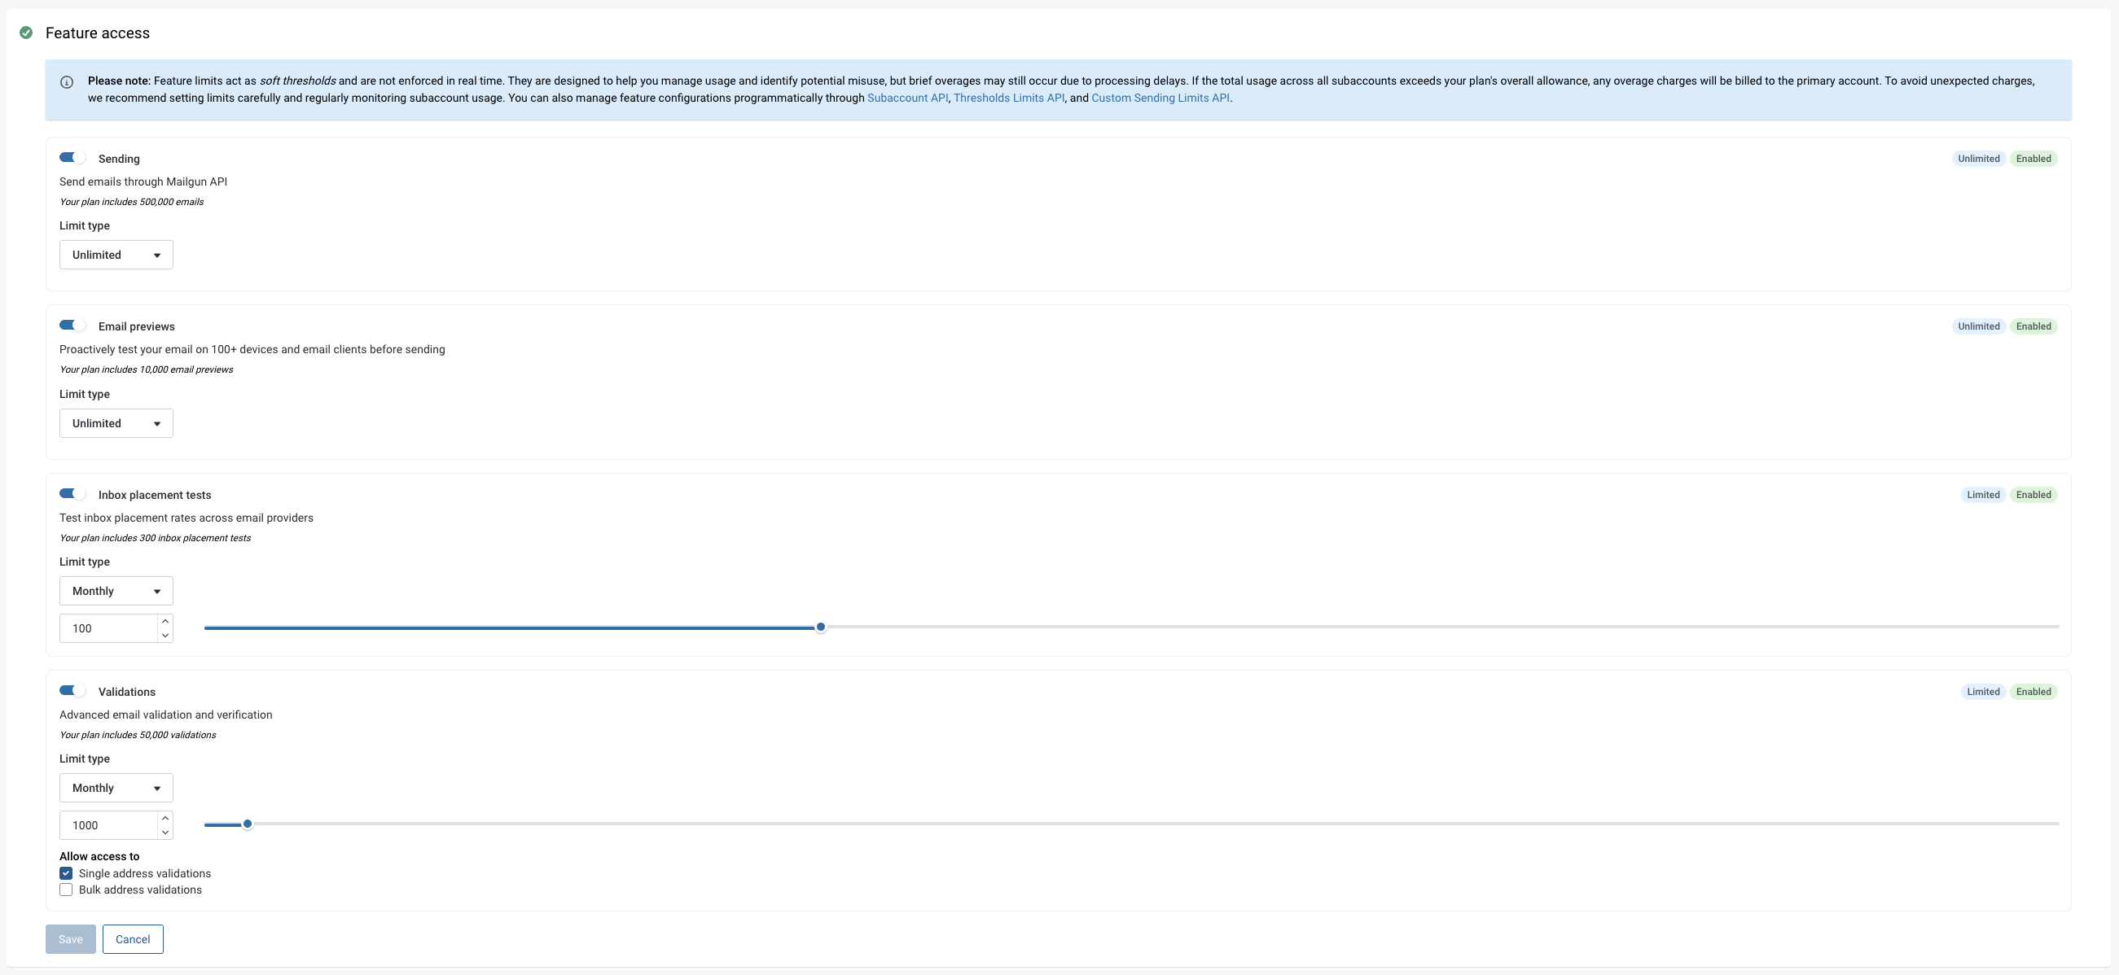Open the Monthly dropdown under Inbox placement tests
The image size is (2119, 975).
pos(115,590)
